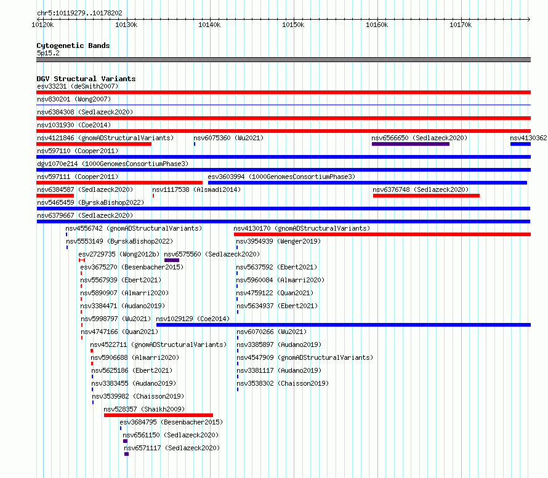The height and width of the screenshot is (478, 548).
Task: Click the 10130k ruler position label
Action: (x=126, y=25)
